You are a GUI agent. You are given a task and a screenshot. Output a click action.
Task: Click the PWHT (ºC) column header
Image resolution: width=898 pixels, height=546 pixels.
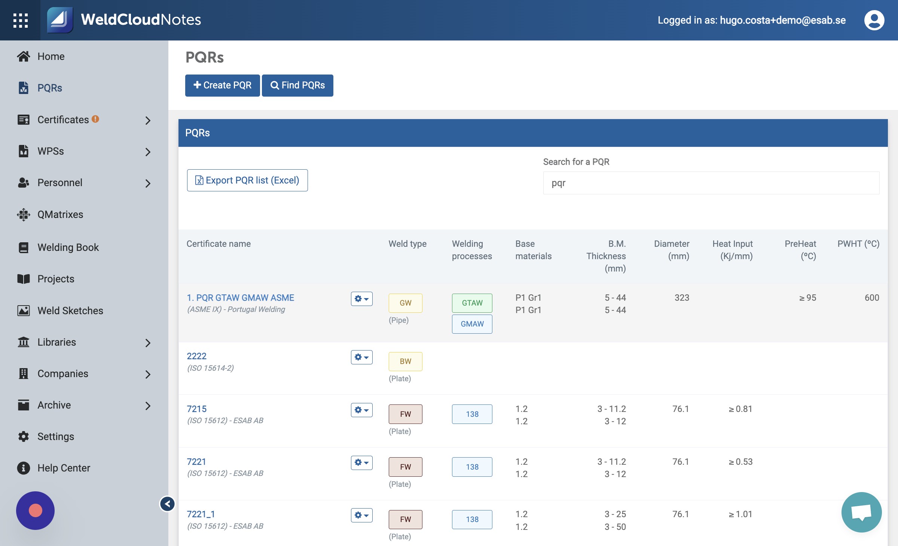(x=858, y=244)
